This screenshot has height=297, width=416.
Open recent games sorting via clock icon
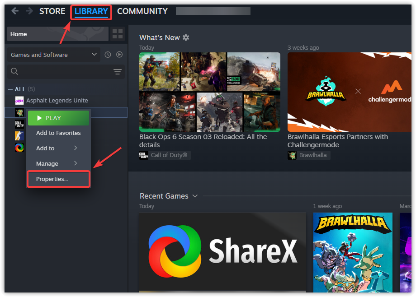[x=108, y=54]
